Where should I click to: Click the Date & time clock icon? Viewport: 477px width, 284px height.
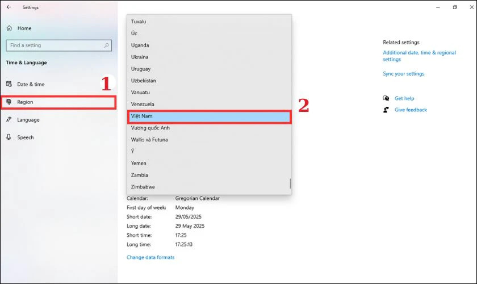pos(9,84)
